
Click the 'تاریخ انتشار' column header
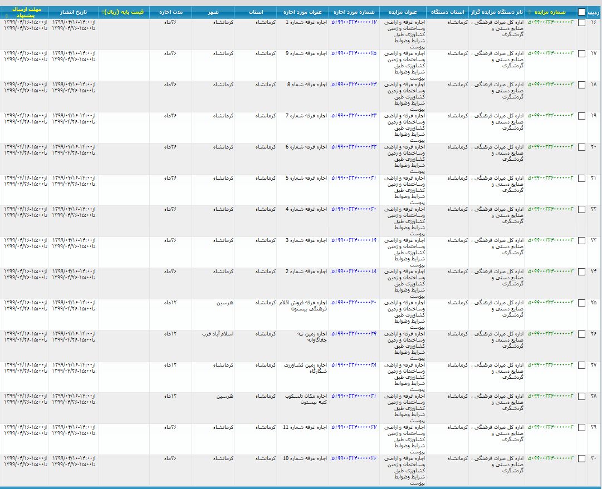pos(74,12)
